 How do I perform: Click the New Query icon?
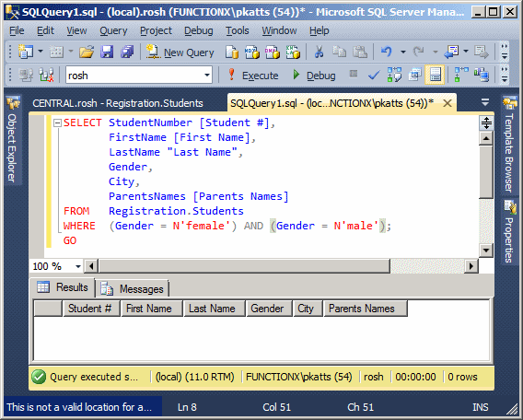point(153,52)
